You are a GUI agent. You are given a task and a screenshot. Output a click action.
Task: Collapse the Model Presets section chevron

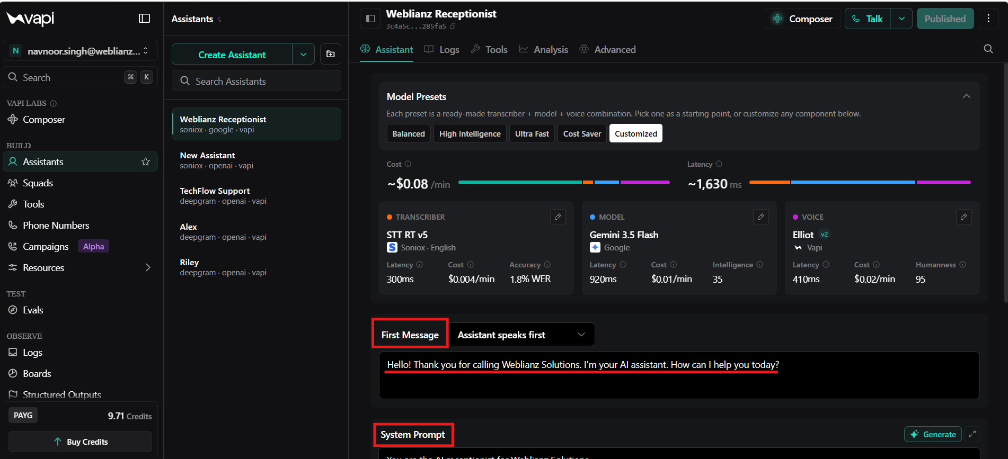[x=966, y=96]
